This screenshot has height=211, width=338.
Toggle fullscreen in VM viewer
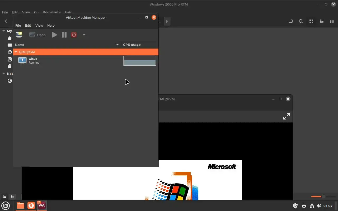(x=286, y=116)
